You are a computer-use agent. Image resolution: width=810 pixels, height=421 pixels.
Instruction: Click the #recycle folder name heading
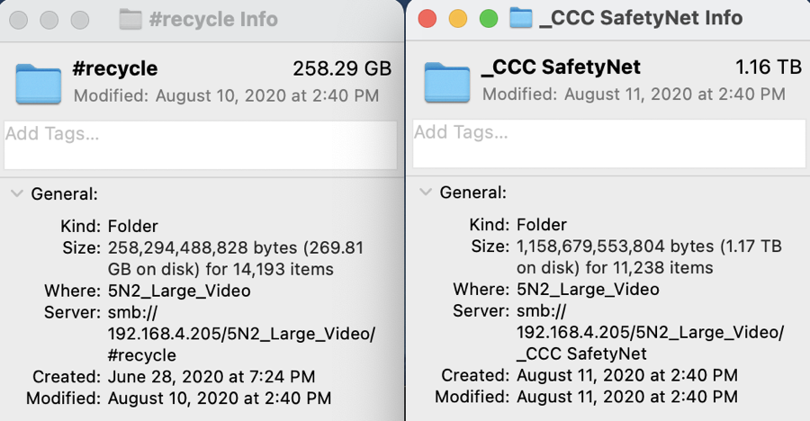click(x=115, y=68)
